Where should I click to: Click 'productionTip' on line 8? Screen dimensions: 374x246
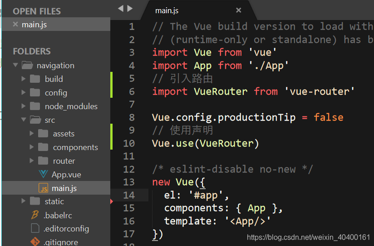(256, 117)
